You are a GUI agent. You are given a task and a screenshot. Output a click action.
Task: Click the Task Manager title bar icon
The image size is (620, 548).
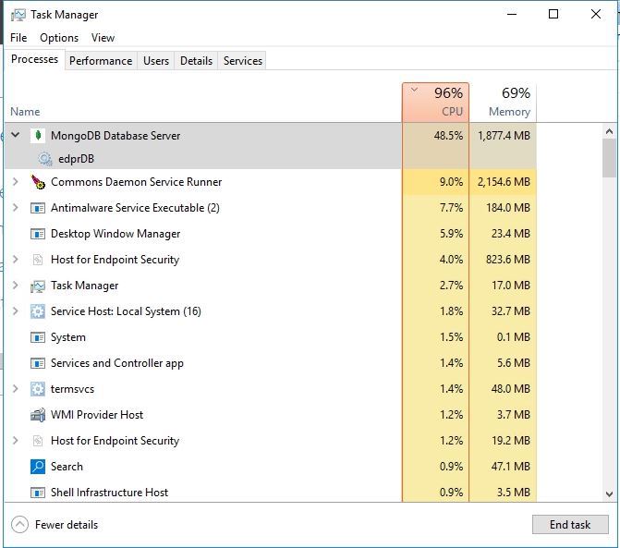point(18,15)
